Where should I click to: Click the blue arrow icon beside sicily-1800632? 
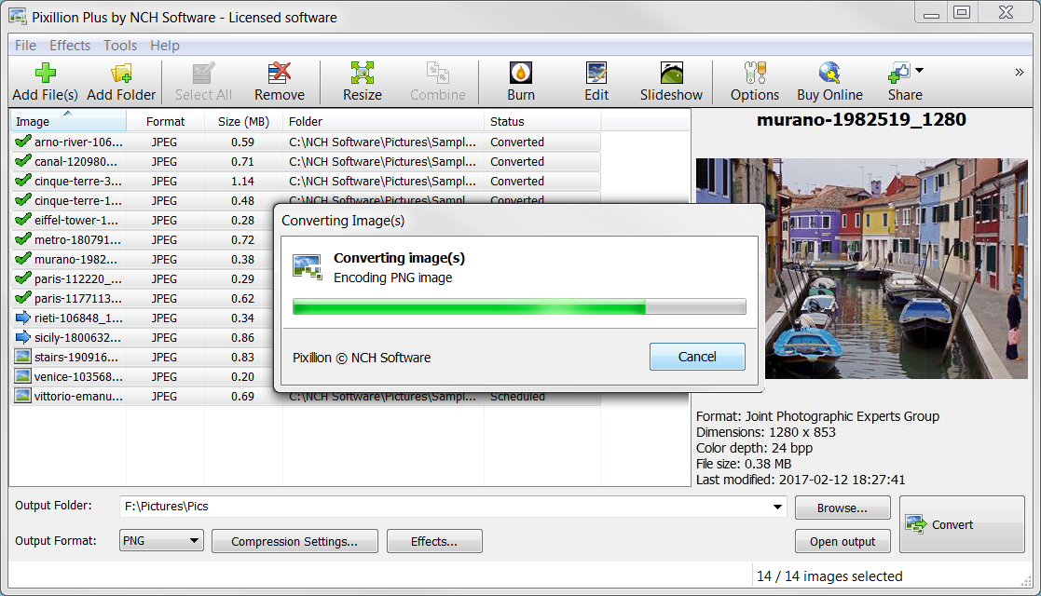click(23, 337)
